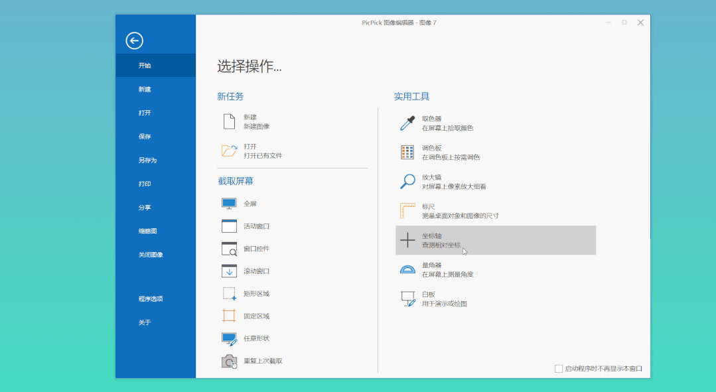Capture the 活动窗口 active window
Image resolution: width=716 pixels, height=392 pixels.
(x=254, y=226)
